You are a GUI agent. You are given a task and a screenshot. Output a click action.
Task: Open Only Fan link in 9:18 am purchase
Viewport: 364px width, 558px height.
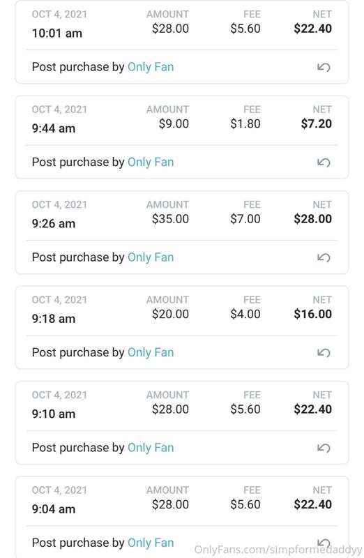point(151,352)
